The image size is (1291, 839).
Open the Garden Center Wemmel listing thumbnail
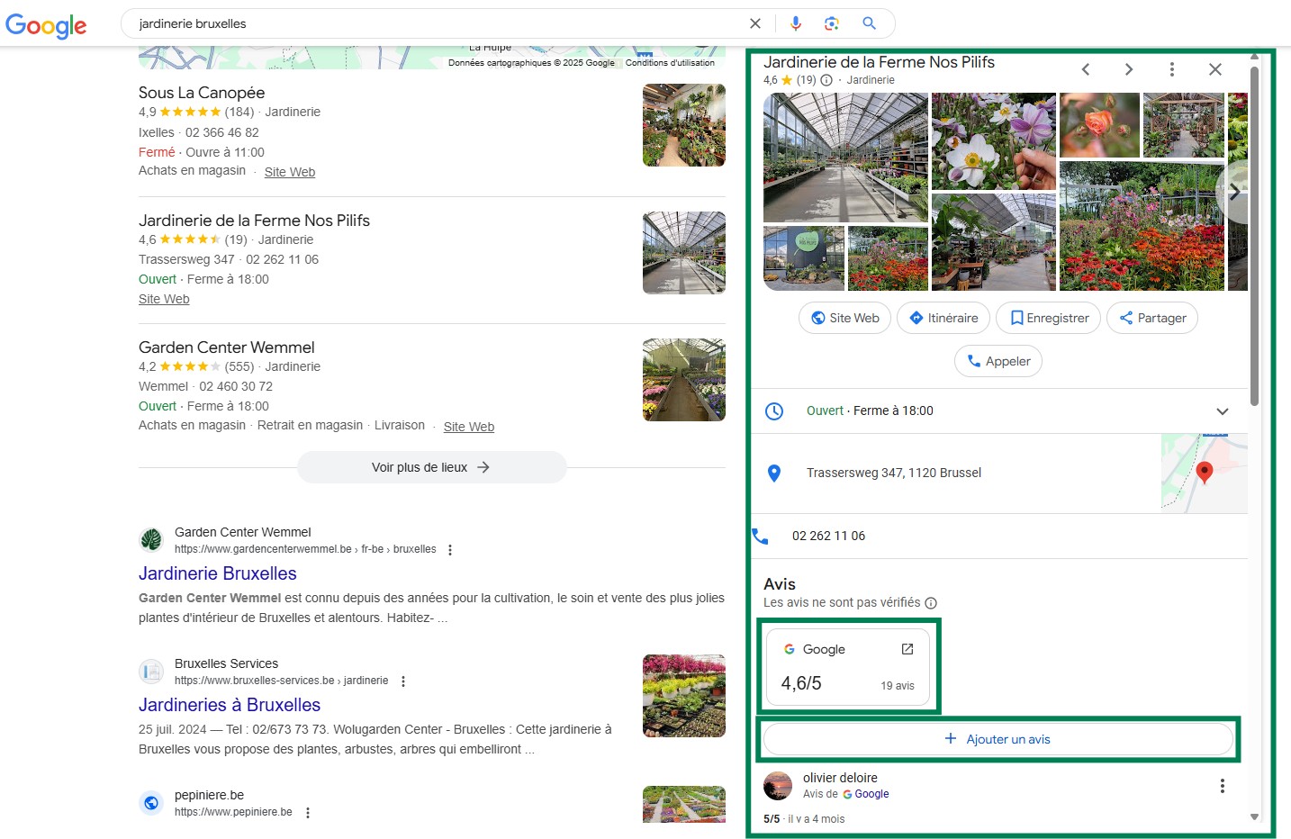pyautogui.click(x=684, y=380)
